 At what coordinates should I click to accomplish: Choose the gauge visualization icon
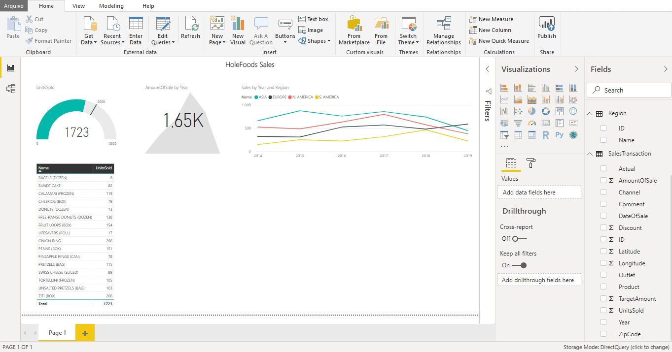[x=532, y=123]
